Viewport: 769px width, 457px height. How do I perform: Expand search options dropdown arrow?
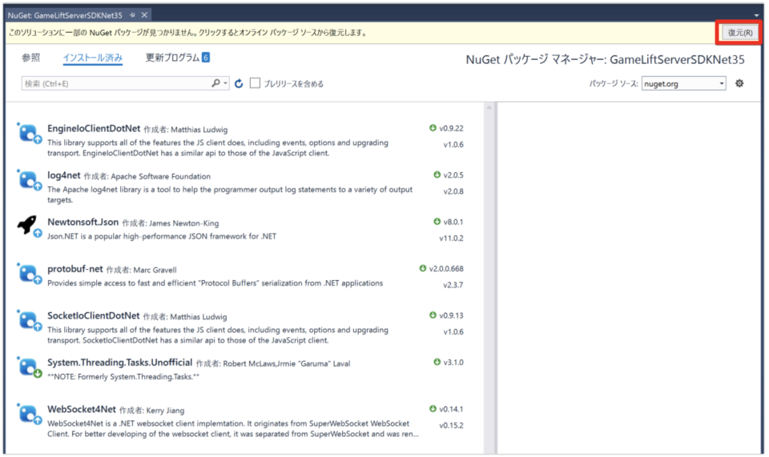pos(227,83)
